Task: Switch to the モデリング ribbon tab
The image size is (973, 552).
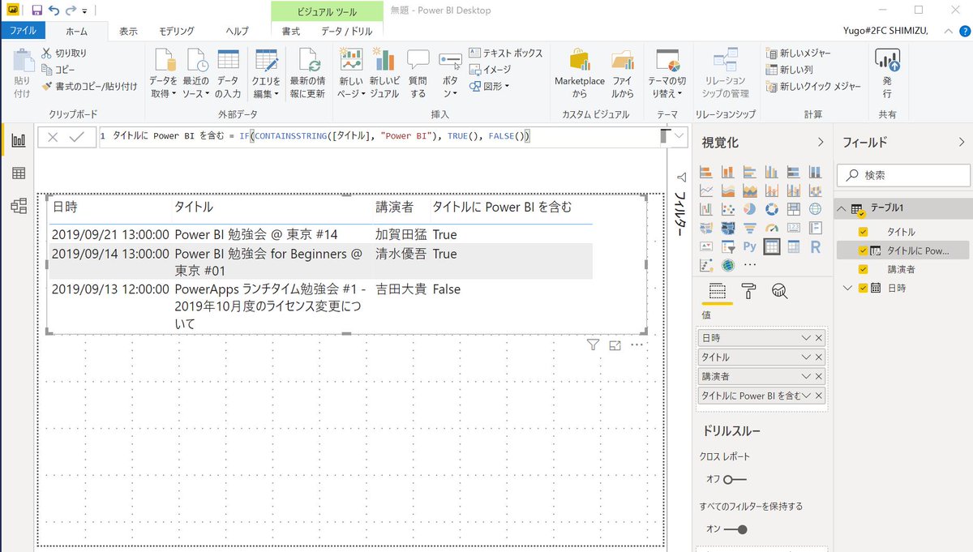Action: tap(177, 31)
